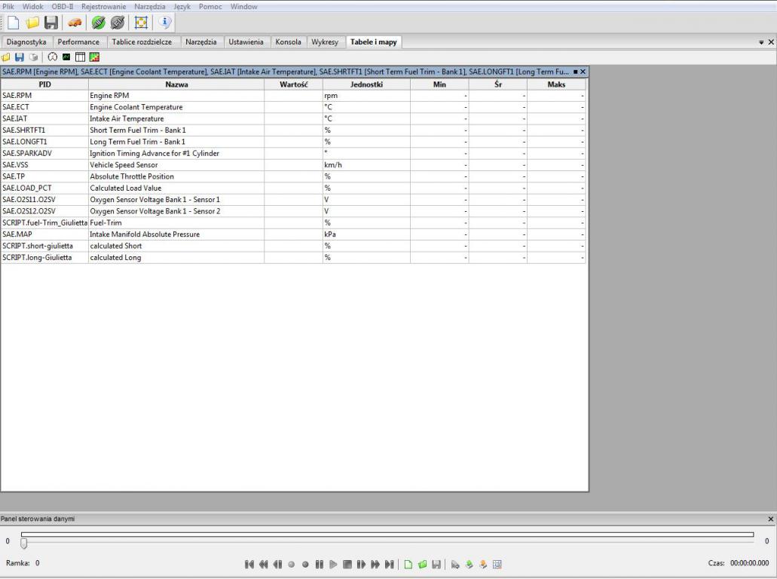Switch to the Wykresy tab

pos(325,42)
